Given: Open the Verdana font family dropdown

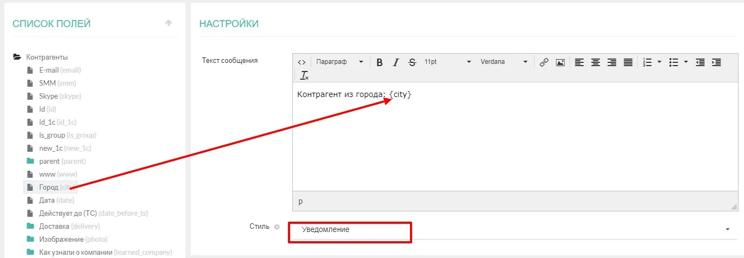Looking at the screenshot, I should tap(504, 62).
